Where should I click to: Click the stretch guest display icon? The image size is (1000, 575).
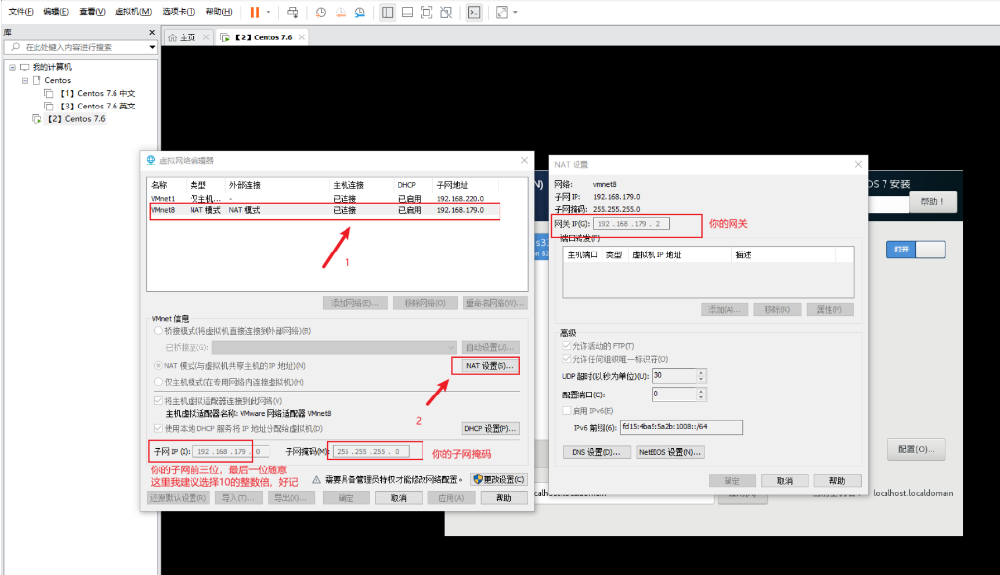501,12
